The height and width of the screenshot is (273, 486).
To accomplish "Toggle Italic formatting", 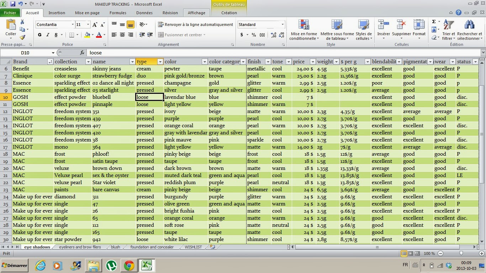I will [48, 35].
